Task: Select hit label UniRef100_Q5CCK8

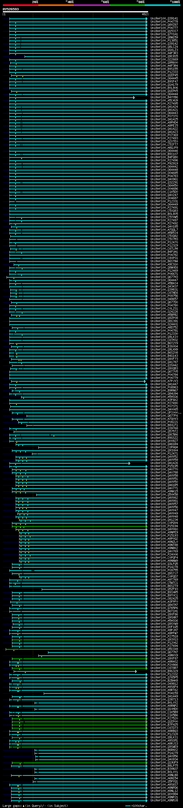Action: click(x=164, y=649)
